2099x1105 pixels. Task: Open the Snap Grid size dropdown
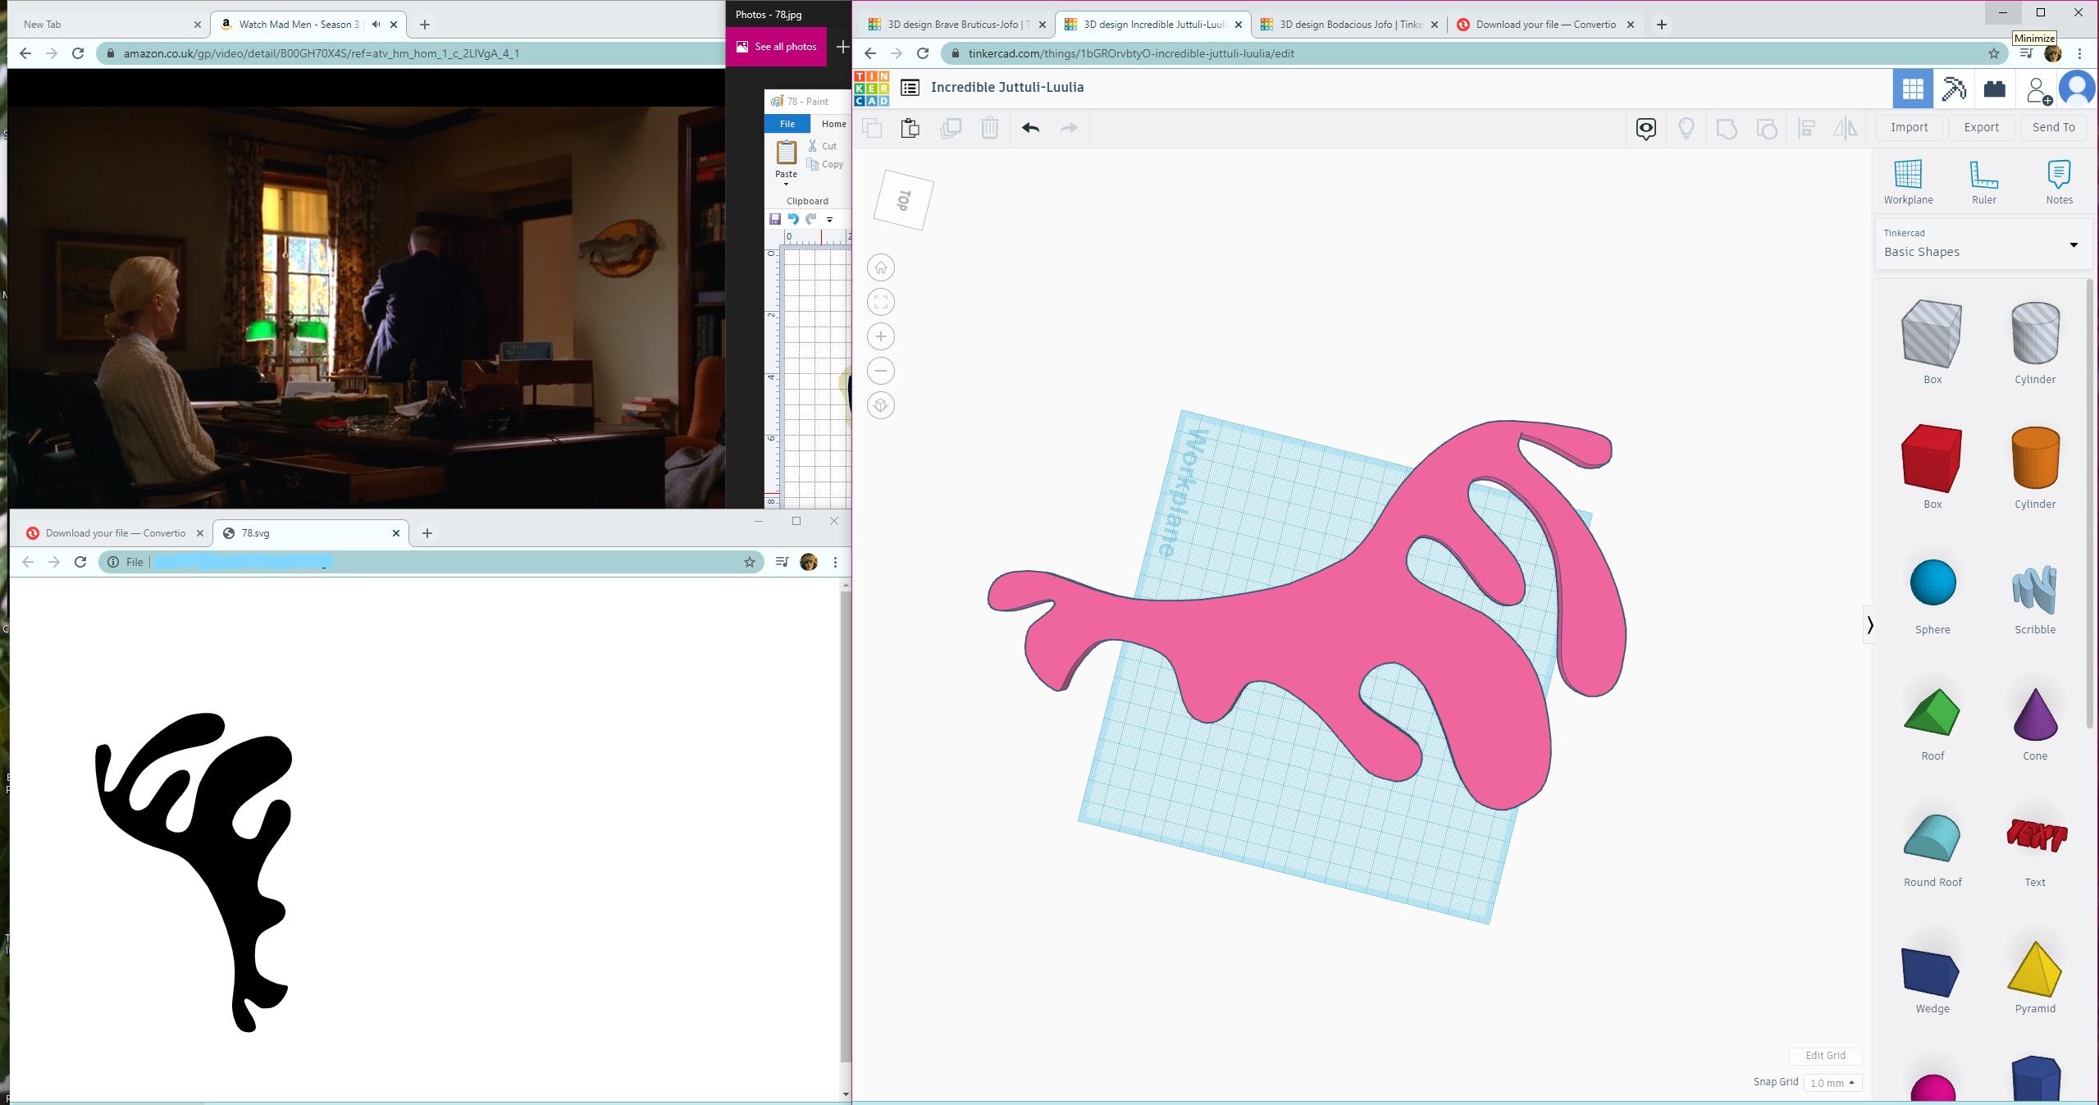1832,1083
